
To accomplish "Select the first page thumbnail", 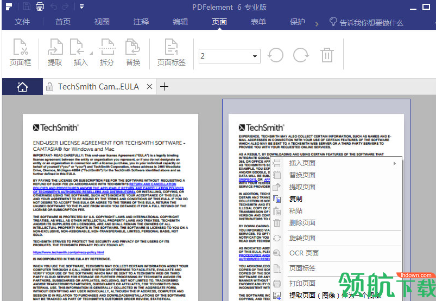I will click(x=110, y=207).
